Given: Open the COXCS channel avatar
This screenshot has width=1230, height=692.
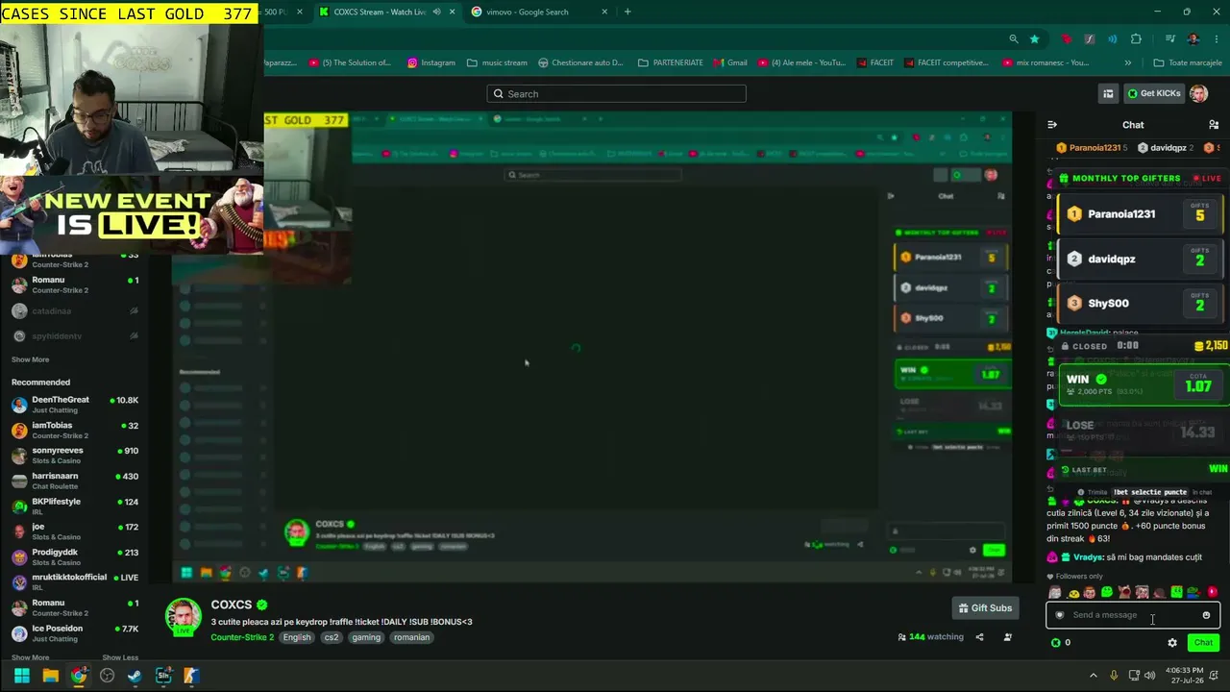Looking at the screenshot, I should 184,618.
